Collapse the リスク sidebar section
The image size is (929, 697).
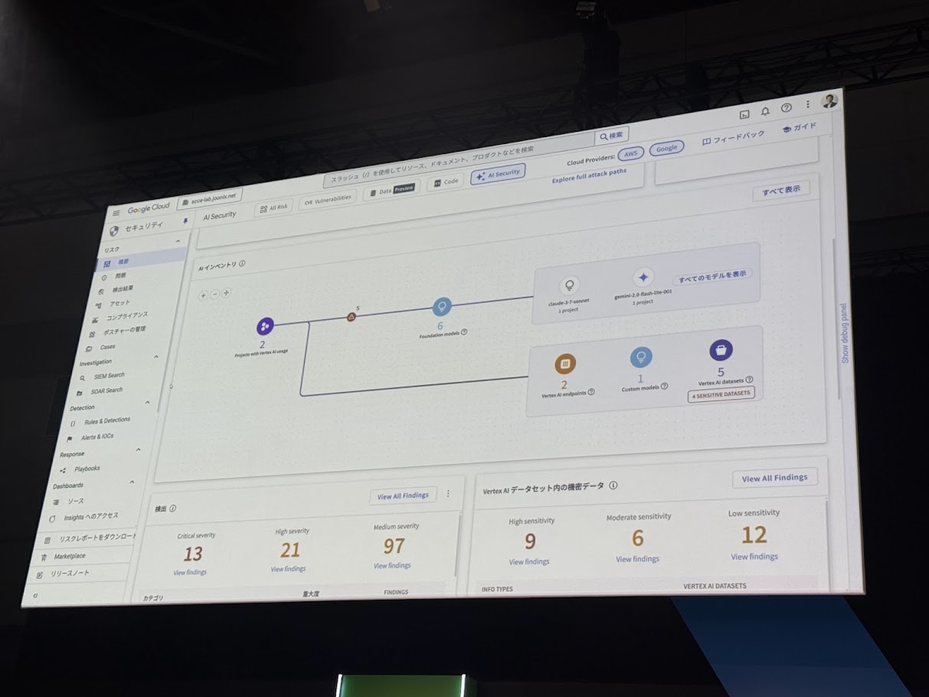point(177,242)
